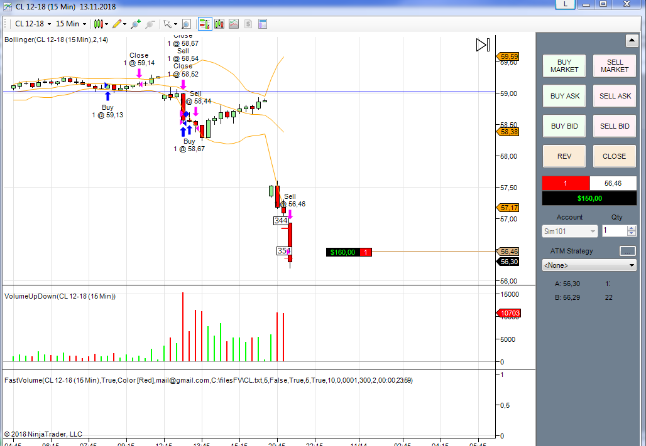Select the VolumeUpDown indicator label
This screenshot has height=446, width=646.
coord(60,296)
